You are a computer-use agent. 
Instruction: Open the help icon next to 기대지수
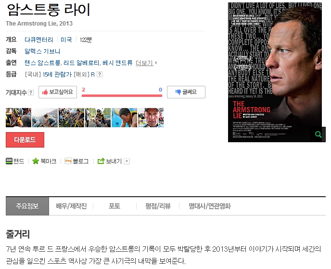(31, 93)
